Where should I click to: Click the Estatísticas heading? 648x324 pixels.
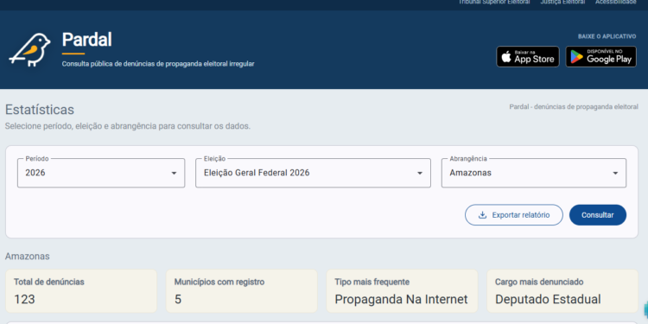(x=40, y=110)
